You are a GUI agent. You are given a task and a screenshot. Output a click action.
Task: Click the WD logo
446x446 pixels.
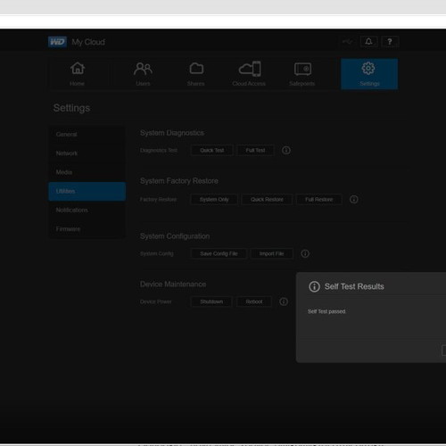(57, 42)
